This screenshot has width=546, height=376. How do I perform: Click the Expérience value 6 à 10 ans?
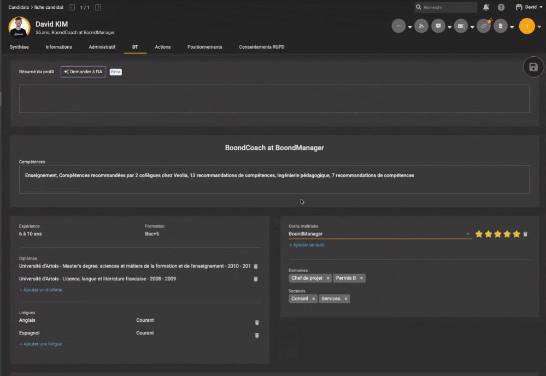pos(30,234)
